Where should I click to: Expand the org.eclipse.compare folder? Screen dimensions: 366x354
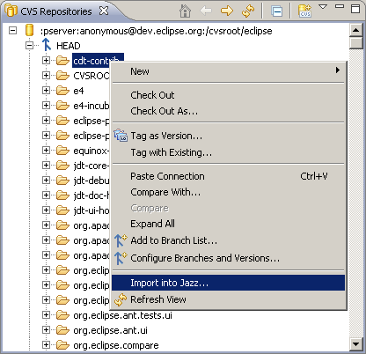[46, 345]
